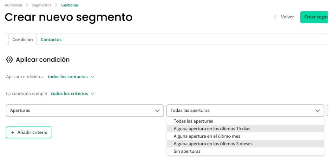Click the Crear segmento button
This screenshot has width=333, height=161.
(x=314, y=17)
